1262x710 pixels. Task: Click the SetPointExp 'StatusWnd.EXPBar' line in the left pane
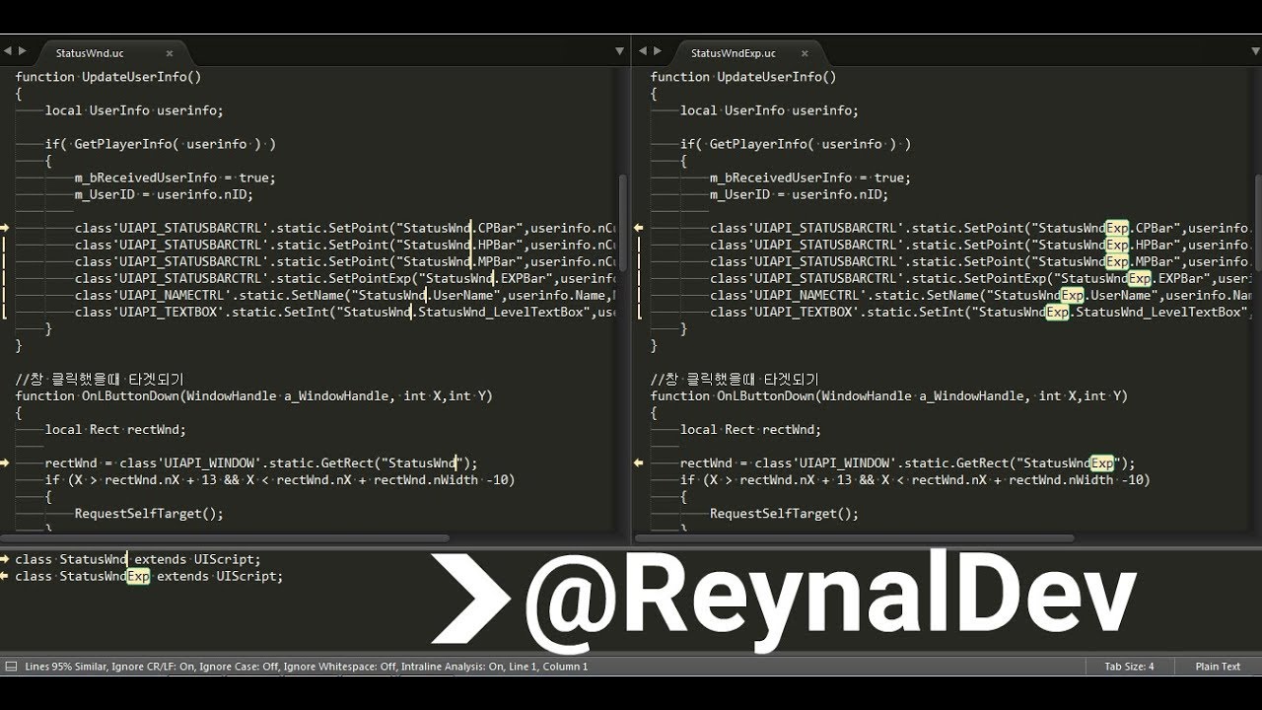point(345,278)
